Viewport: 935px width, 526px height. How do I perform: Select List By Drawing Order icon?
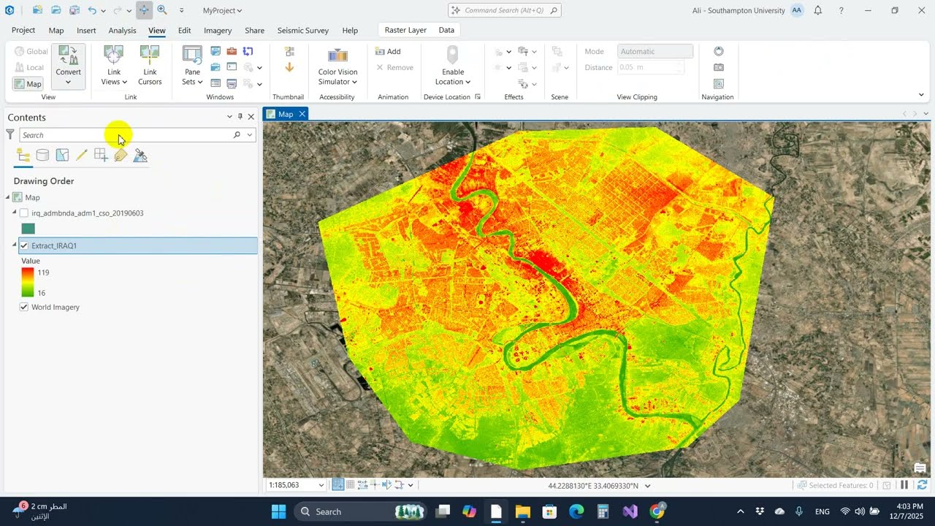23,155
